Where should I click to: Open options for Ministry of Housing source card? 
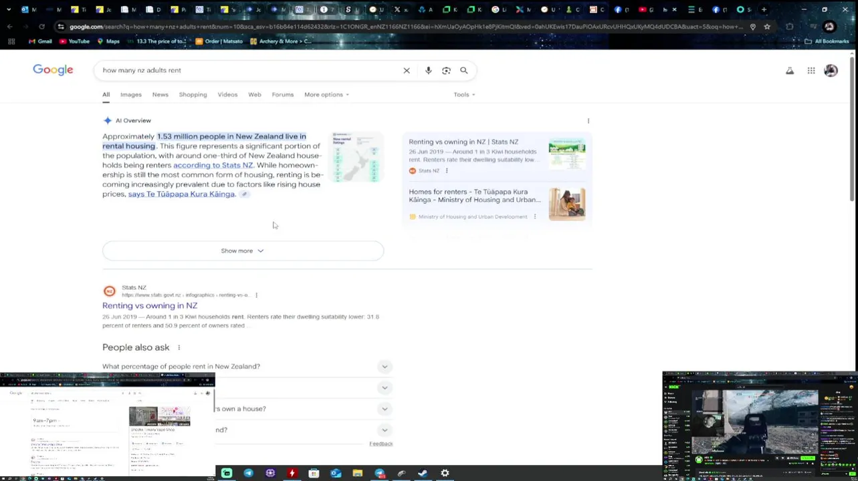coord(534,216)
